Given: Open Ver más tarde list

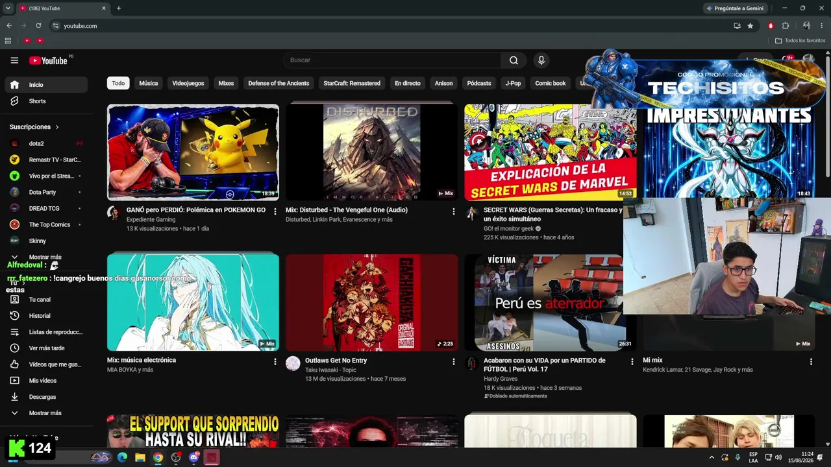Looking at the screenshot, I should (45, 348).
